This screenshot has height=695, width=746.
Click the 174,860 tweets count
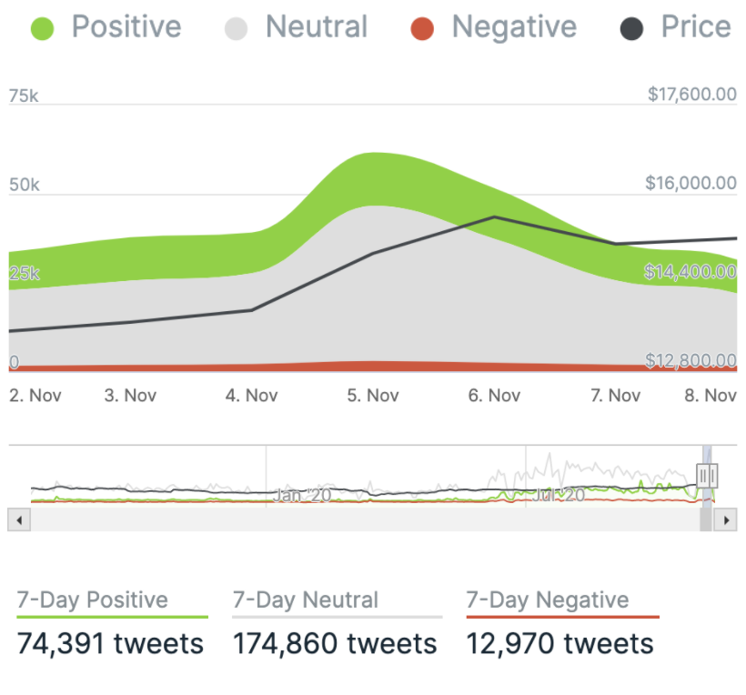click(336, 644)
